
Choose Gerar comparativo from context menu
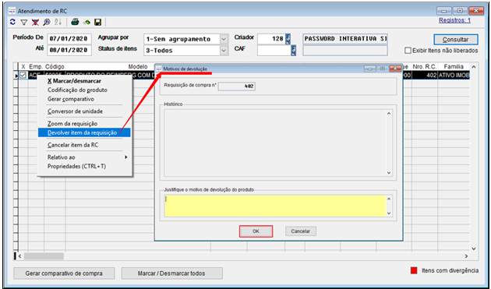pyautogui.click(x=71, y=99)
